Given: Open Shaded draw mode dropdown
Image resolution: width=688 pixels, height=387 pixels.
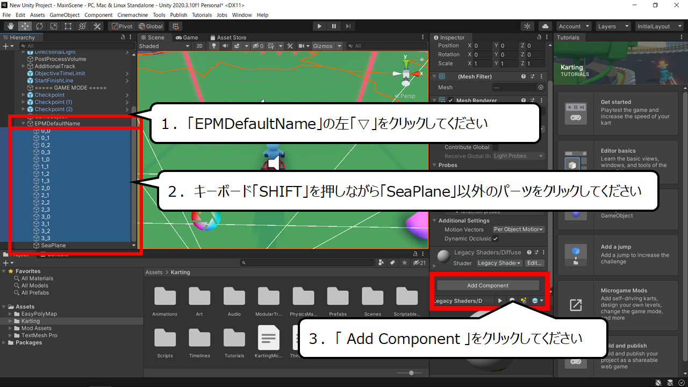Looking at the screenshot, I should click(x=165, y=46).
